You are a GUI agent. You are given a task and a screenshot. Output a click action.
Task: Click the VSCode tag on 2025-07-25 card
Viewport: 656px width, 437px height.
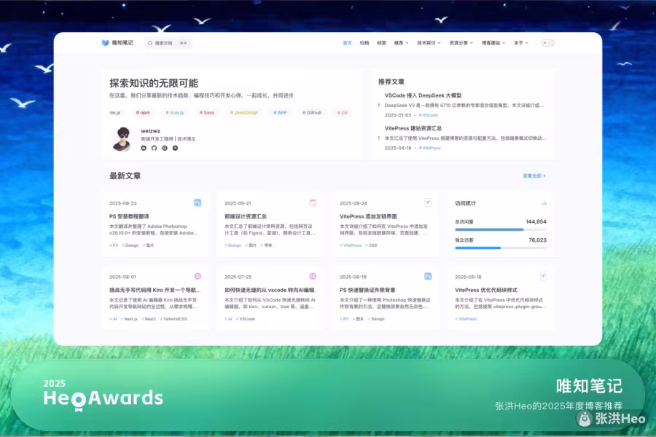tap(246, 319)
